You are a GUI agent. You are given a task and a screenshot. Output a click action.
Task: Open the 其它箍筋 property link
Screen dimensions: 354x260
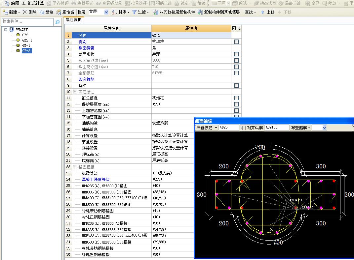[86, 79]
